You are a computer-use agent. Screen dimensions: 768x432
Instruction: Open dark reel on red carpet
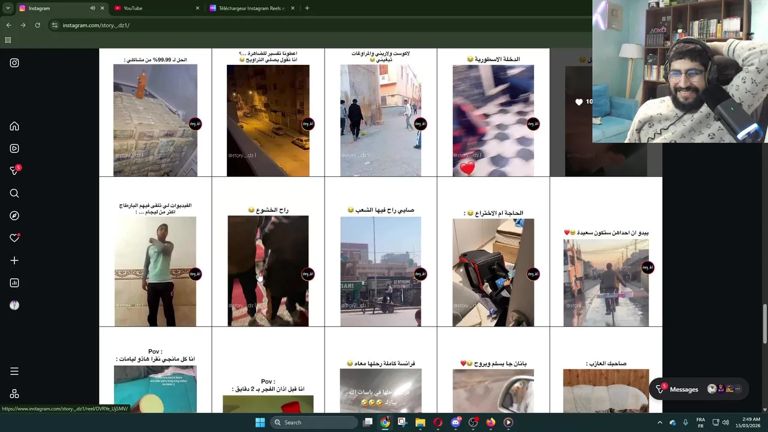click(268, 253)
